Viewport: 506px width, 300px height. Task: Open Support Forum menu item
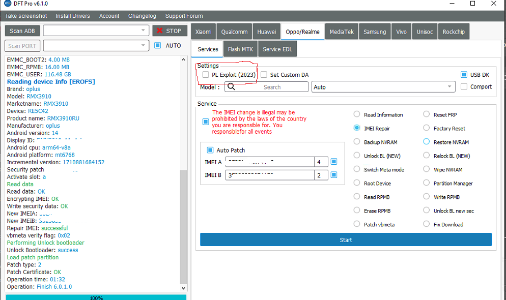pyautogui.click(x=184, y=16)
